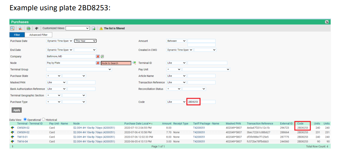This screenshot has height=154, width=343.
Task: Open Reconciliation Status value dropdown
Action: tap(194, 89)
